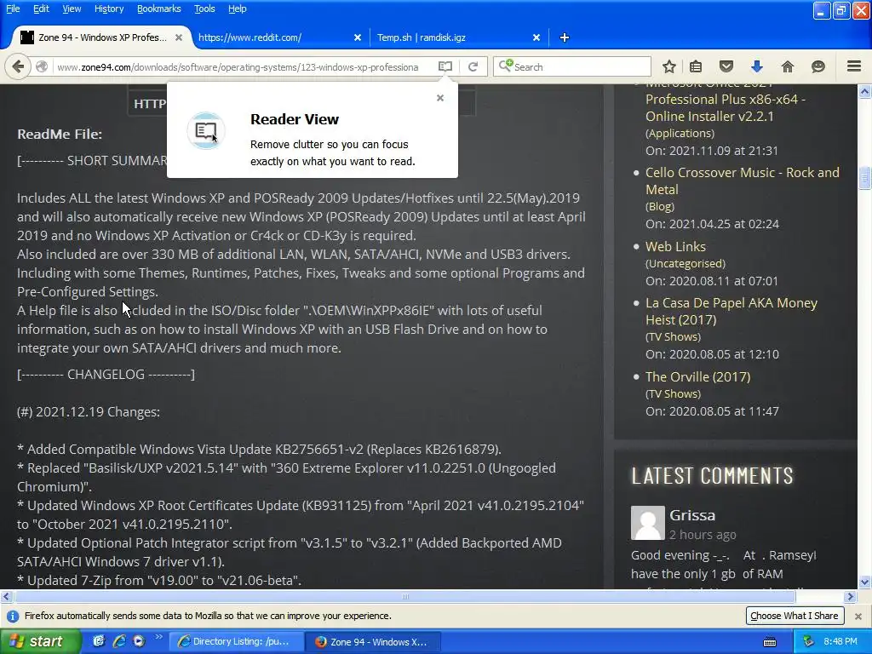Reload the page with the refresh icon
This screenshot has width=872, height=654.
click(x=473, y=66)
